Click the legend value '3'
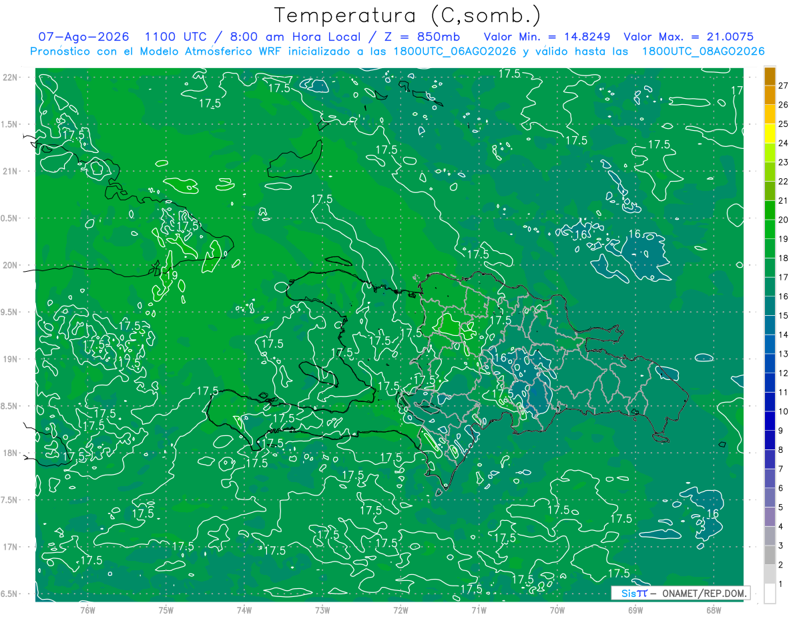Screen dimensions: 801x619 click(x=781, y=546)
